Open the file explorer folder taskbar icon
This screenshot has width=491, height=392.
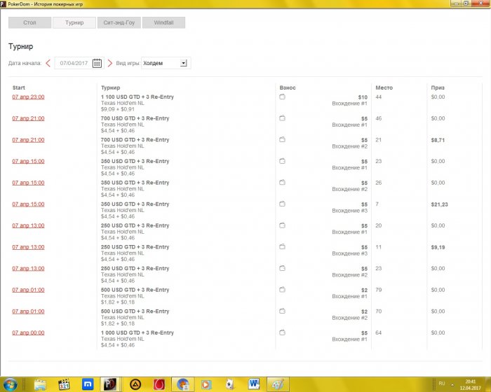point(40,383)
